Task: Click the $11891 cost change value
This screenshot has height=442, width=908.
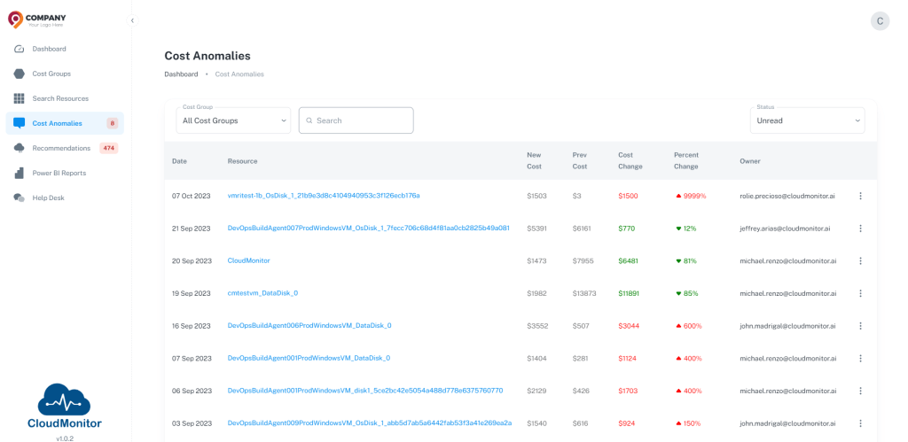Action: 630,293
